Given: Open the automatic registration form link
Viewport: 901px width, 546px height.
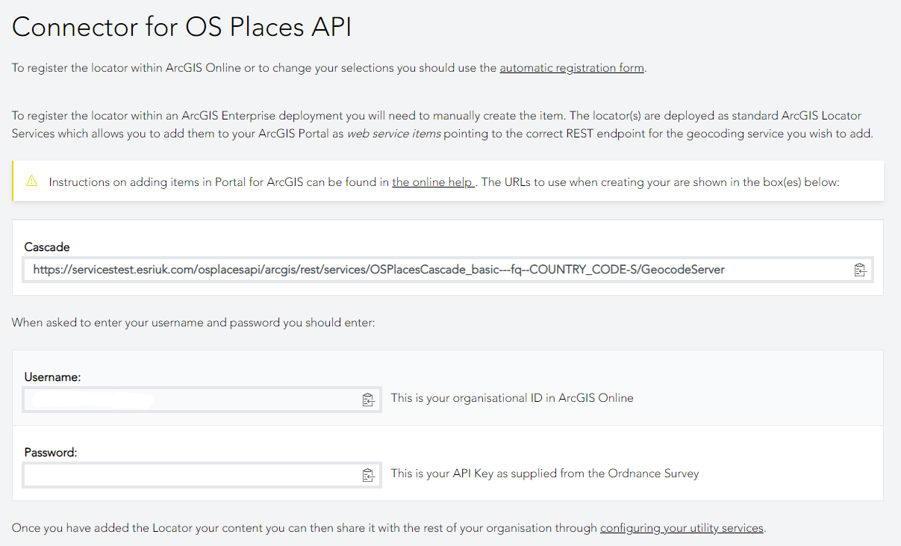Looking at the screenshot, I should [572, 68].
